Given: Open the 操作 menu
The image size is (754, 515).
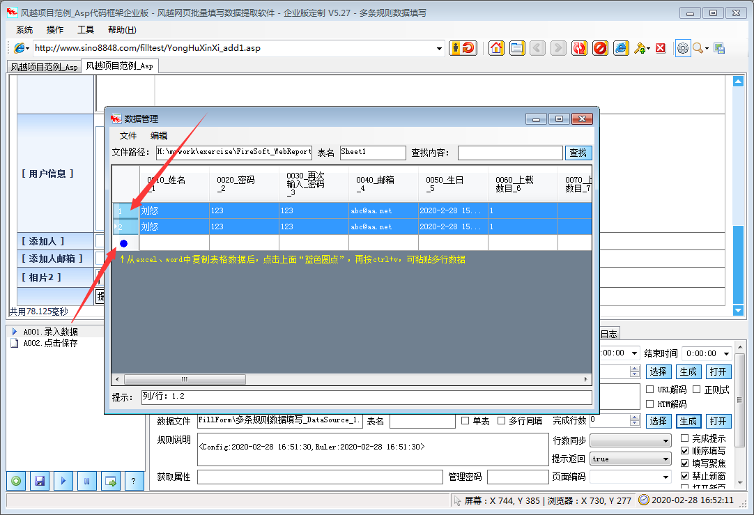Looking at the screenshot, I should pyautogui.click(x=55, y=30).
